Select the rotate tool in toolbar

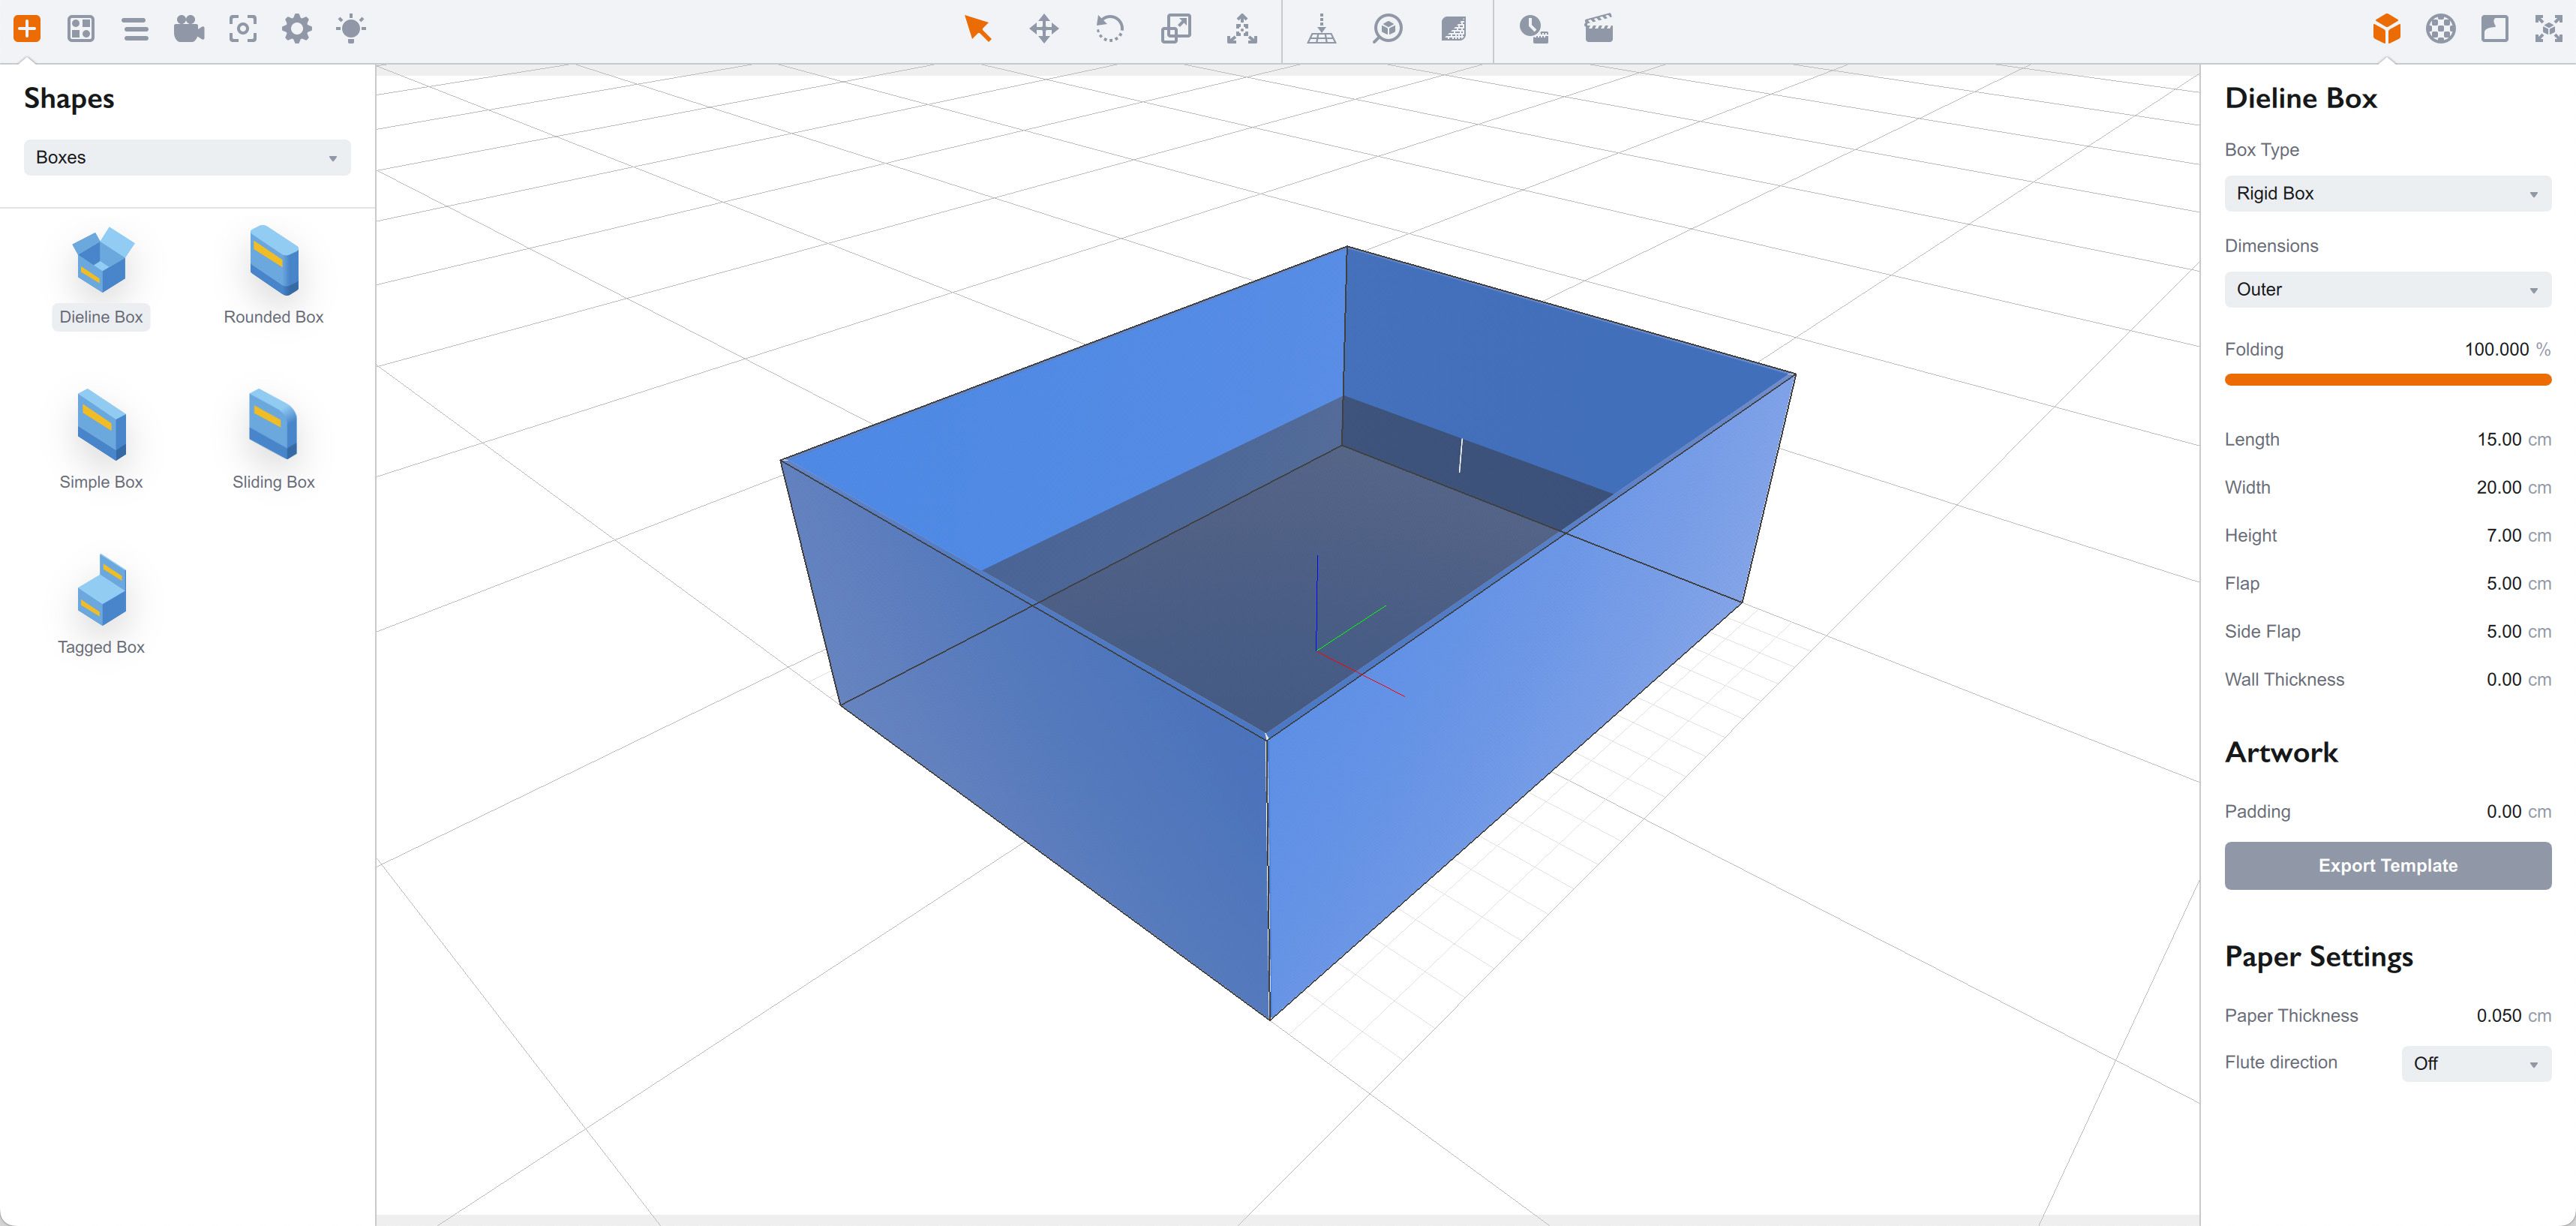pos(1109,28)
